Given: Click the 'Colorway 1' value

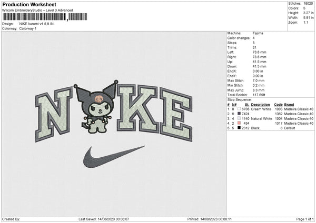Looking at the screenshot, I should tap(28, 28).
